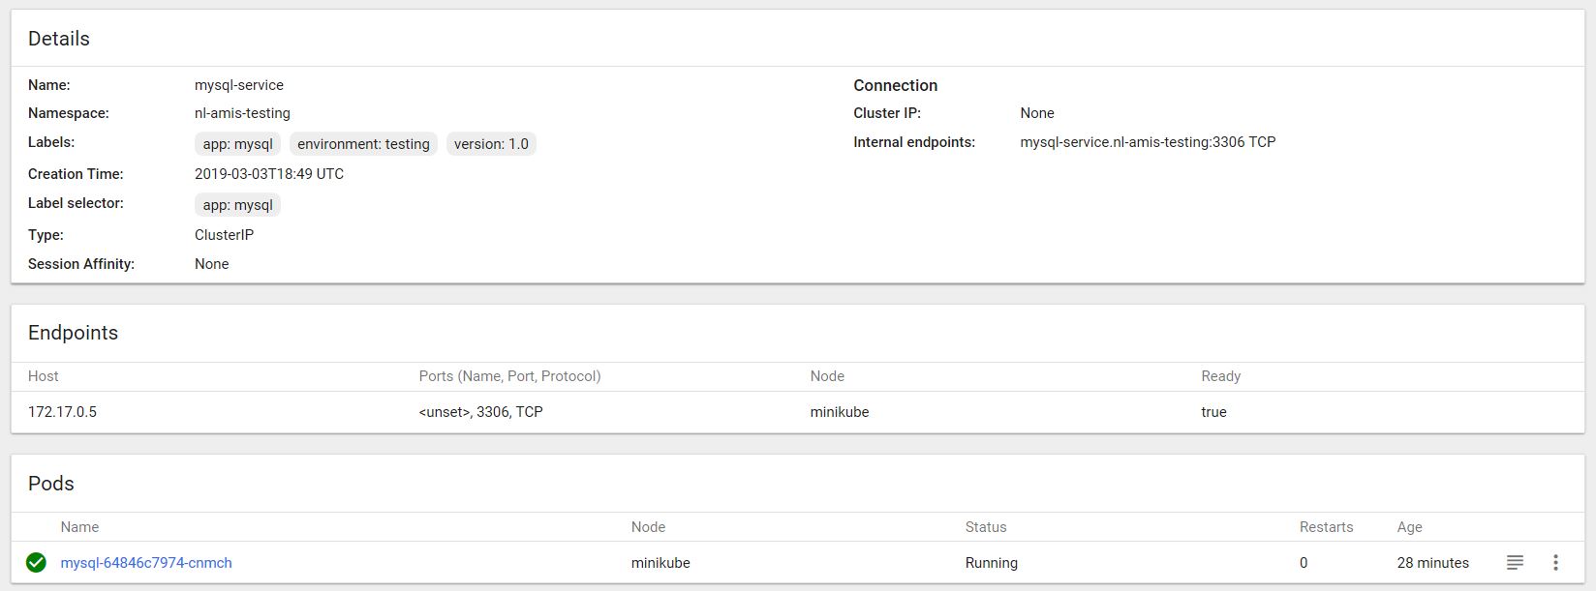Click the Pods section heading

click(51, 484)
